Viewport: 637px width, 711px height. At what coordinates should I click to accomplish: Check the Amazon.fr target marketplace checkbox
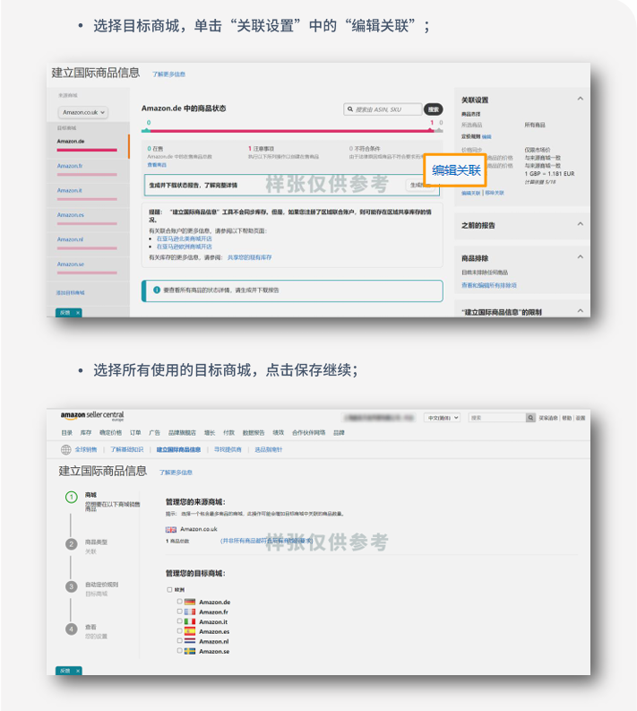pyautogui.click(x=179, y=611)
